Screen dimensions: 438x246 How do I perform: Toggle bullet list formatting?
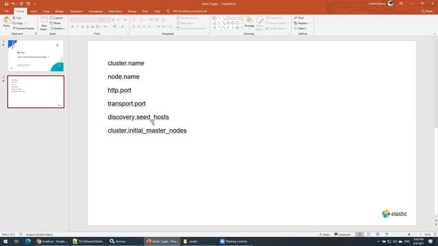pyautogui.click(x=134, y=20)
